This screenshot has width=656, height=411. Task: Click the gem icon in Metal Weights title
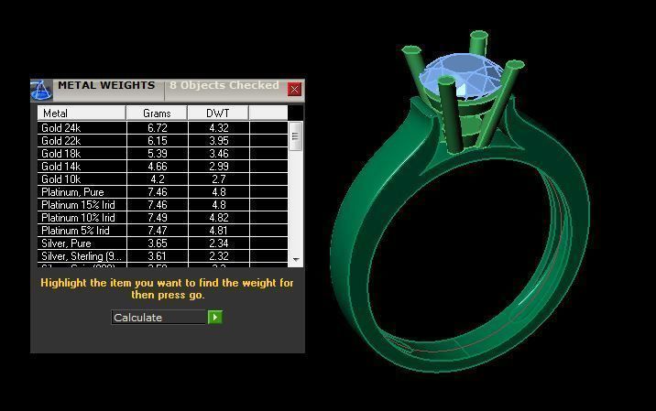click(x=41, y=91)
